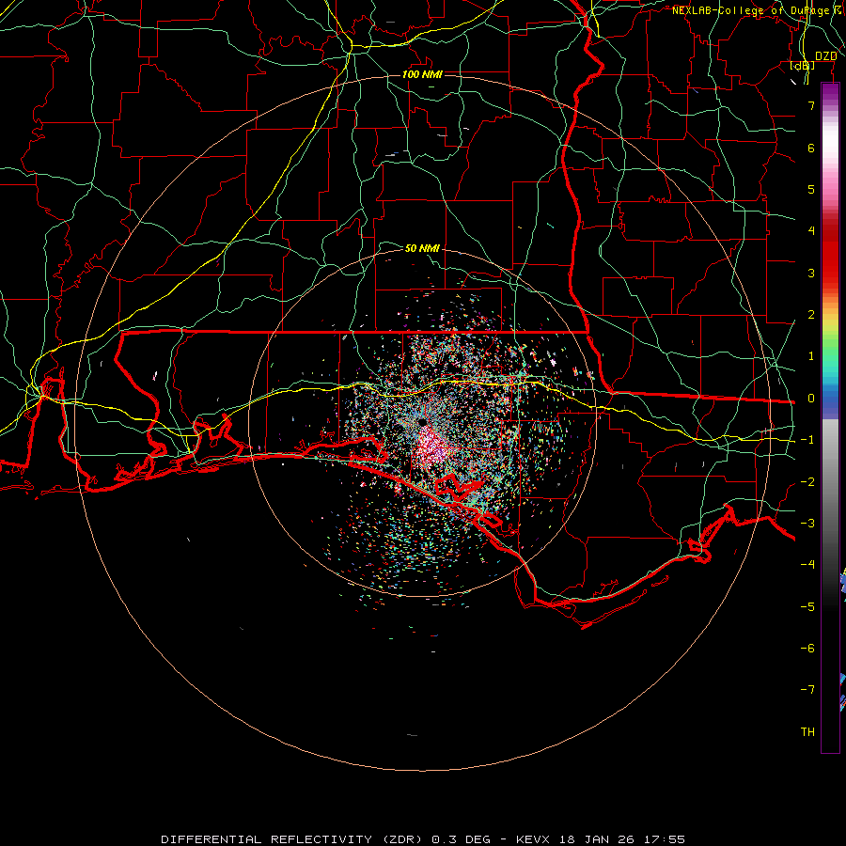Click the scale value "7"
This screenshot has width=846, height=846.
[x=811, y=105]
